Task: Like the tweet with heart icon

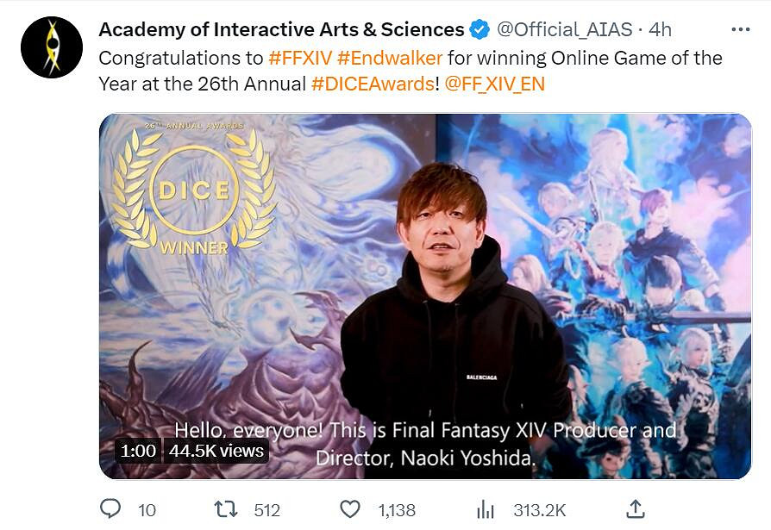Action: [x=349, y=509]
